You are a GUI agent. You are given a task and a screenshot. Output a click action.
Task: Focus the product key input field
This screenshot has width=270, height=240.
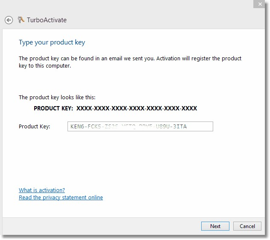(140, 127)
